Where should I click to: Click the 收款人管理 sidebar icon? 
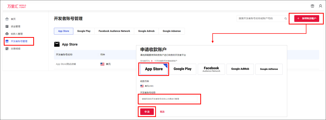(7, 34)
